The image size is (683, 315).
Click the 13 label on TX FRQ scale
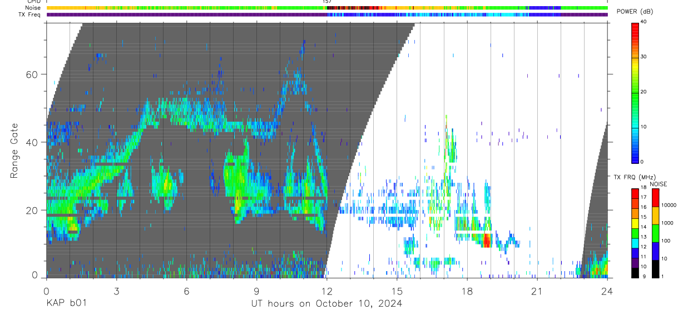click(644, 237)
